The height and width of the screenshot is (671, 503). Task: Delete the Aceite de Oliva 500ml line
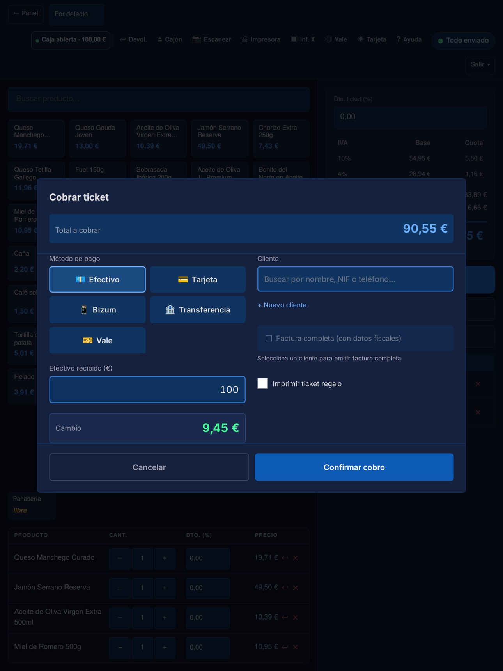296,617
